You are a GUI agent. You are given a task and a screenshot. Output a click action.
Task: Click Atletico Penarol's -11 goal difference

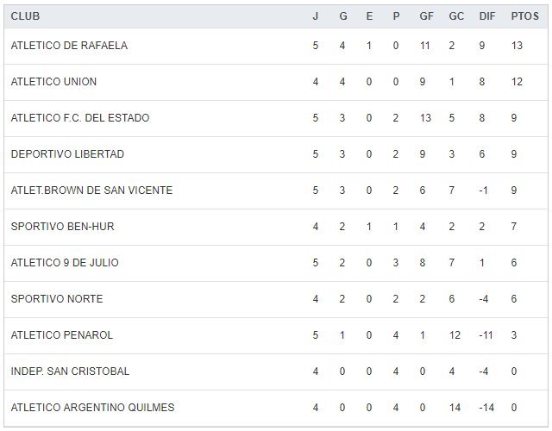pos(486,335)
